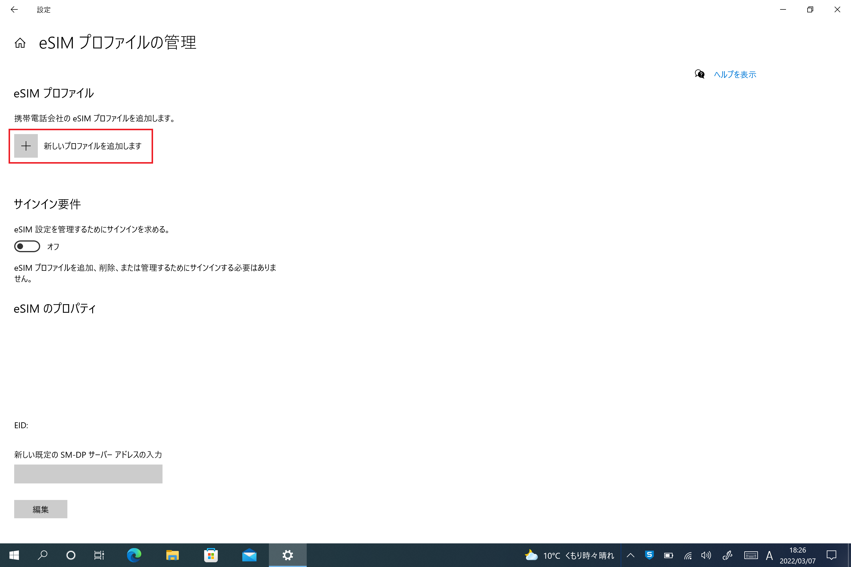Open Settings home via house icon
This screenshot has height=567, width=851.
pyautogui.click(x=20, y=43)
